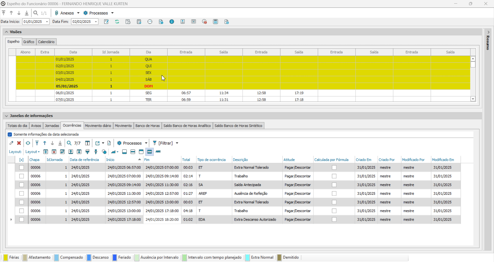Click the column chooser icon beside 7/7

point(87,143)
